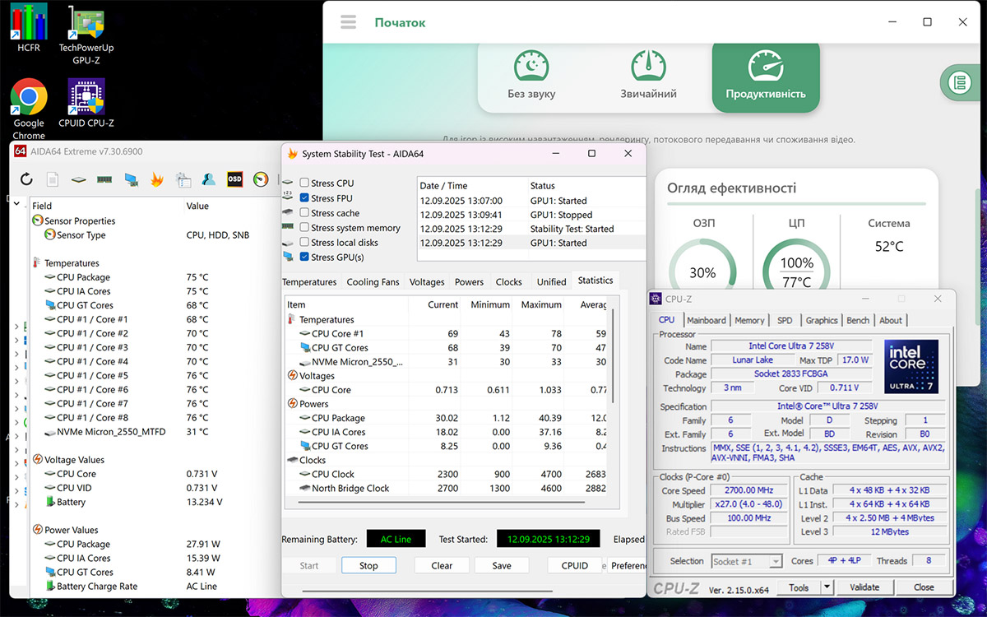This screenshot has width=987, height=617.
Task: Open the Memory tab in CPU-Z
Action: pos(749,320)
